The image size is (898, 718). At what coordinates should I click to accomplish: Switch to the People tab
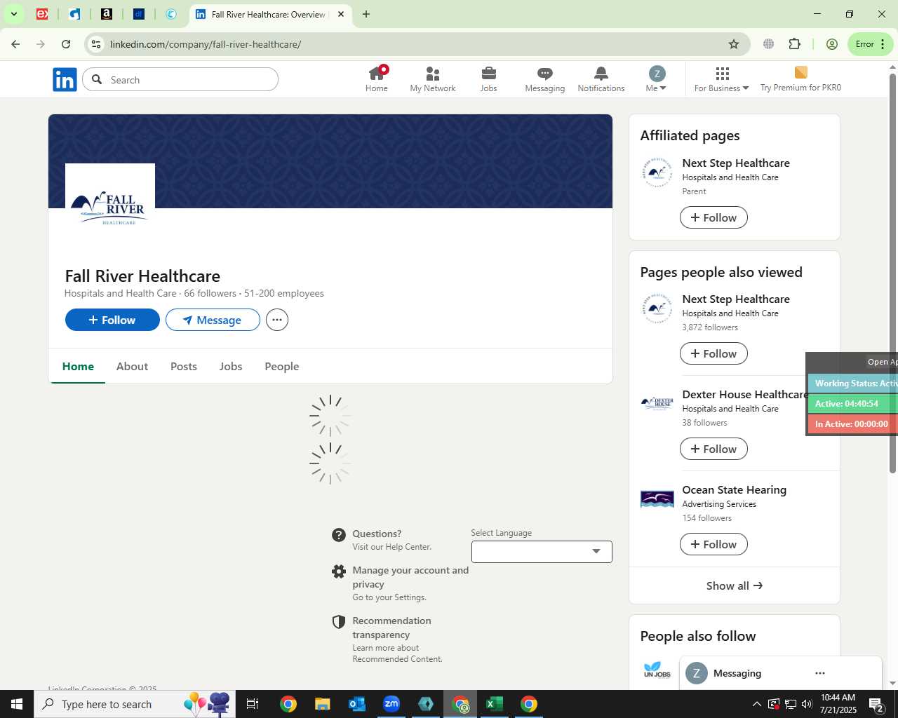(x=282, y=366)
